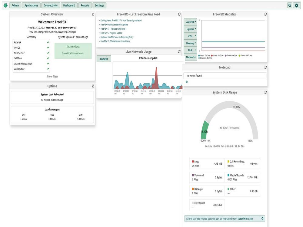The image size is (303, 227).
Task: Open the Admin menu
Action: pyautogui.click(x=15, y=5)
